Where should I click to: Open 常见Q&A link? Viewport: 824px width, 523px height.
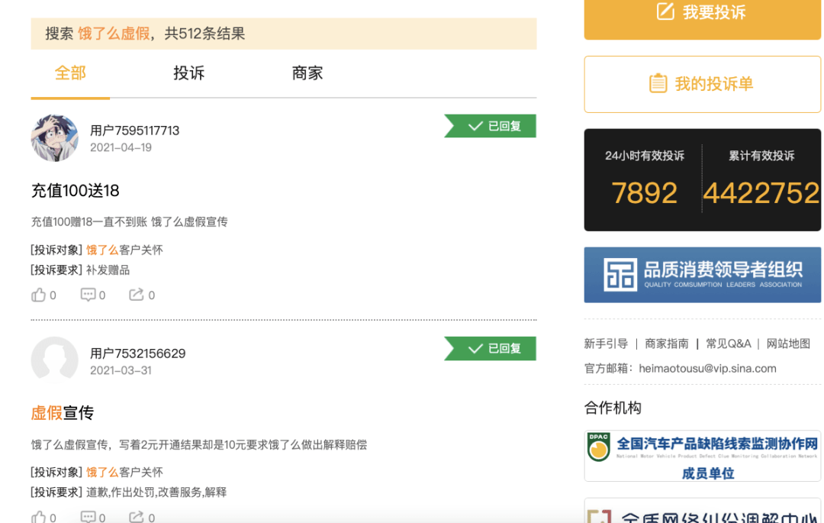[x=729, y=344]
